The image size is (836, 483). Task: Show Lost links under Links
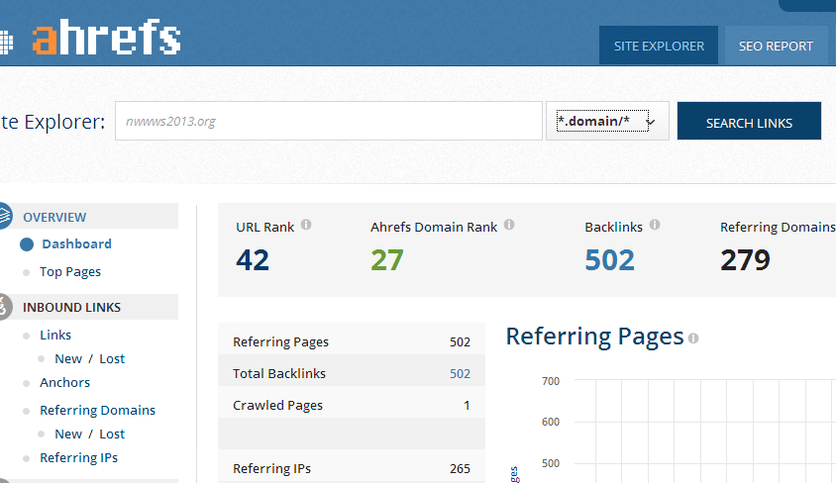point(112,359)
